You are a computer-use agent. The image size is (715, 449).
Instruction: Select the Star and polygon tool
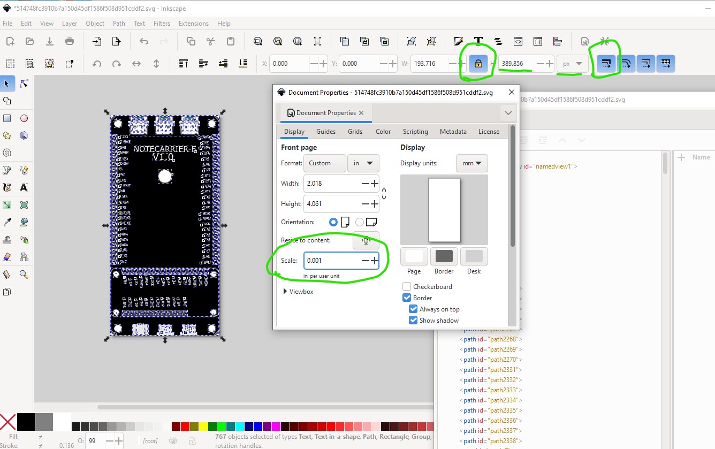click(x=7, y=135)
